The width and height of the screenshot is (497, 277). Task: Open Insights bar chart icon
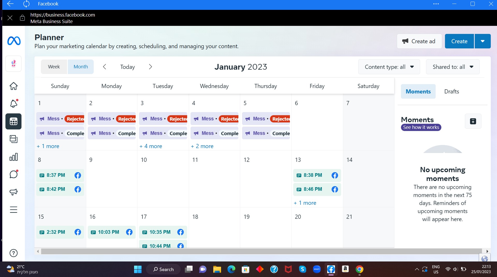(13, 157)
